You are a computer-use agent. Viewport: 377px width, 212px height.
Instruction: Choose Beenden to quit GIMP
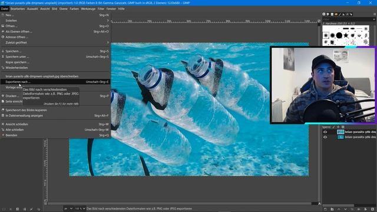55,135
